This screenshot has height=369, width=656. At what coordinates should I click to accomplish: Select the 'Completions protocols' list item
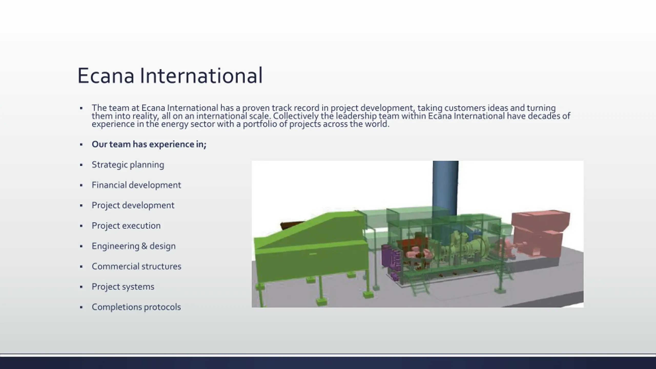coord(136,307)
